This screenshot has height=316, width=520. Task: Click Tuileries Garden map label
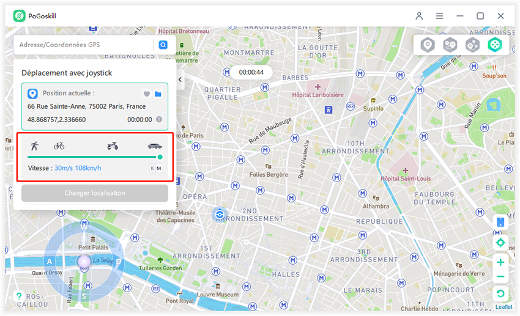[x=160, y=268]
